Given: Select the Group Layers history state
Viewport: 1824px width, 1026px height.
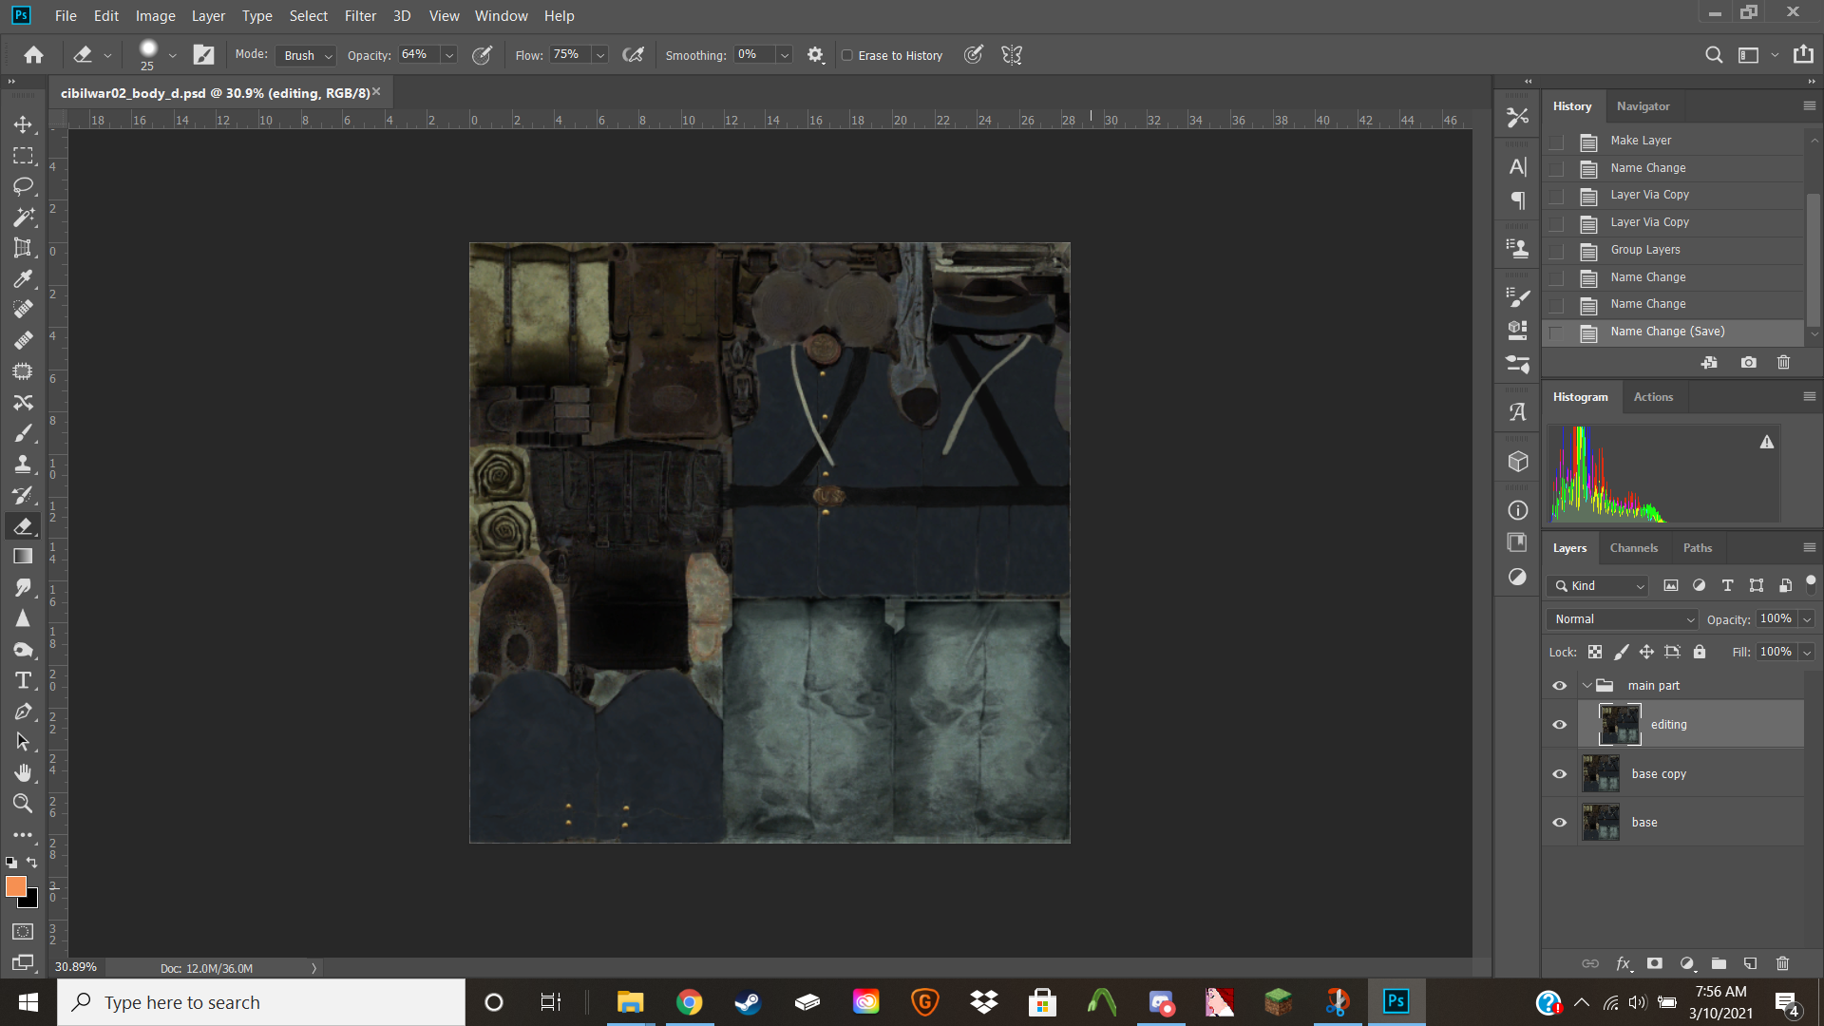Looking at the screenshot, I should pyautogui.click(x=1644, y=250).
